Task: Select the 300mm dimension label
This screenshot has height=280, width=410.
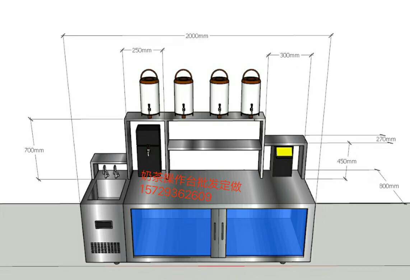Action: pyautogui.click(x=289, y=55)
